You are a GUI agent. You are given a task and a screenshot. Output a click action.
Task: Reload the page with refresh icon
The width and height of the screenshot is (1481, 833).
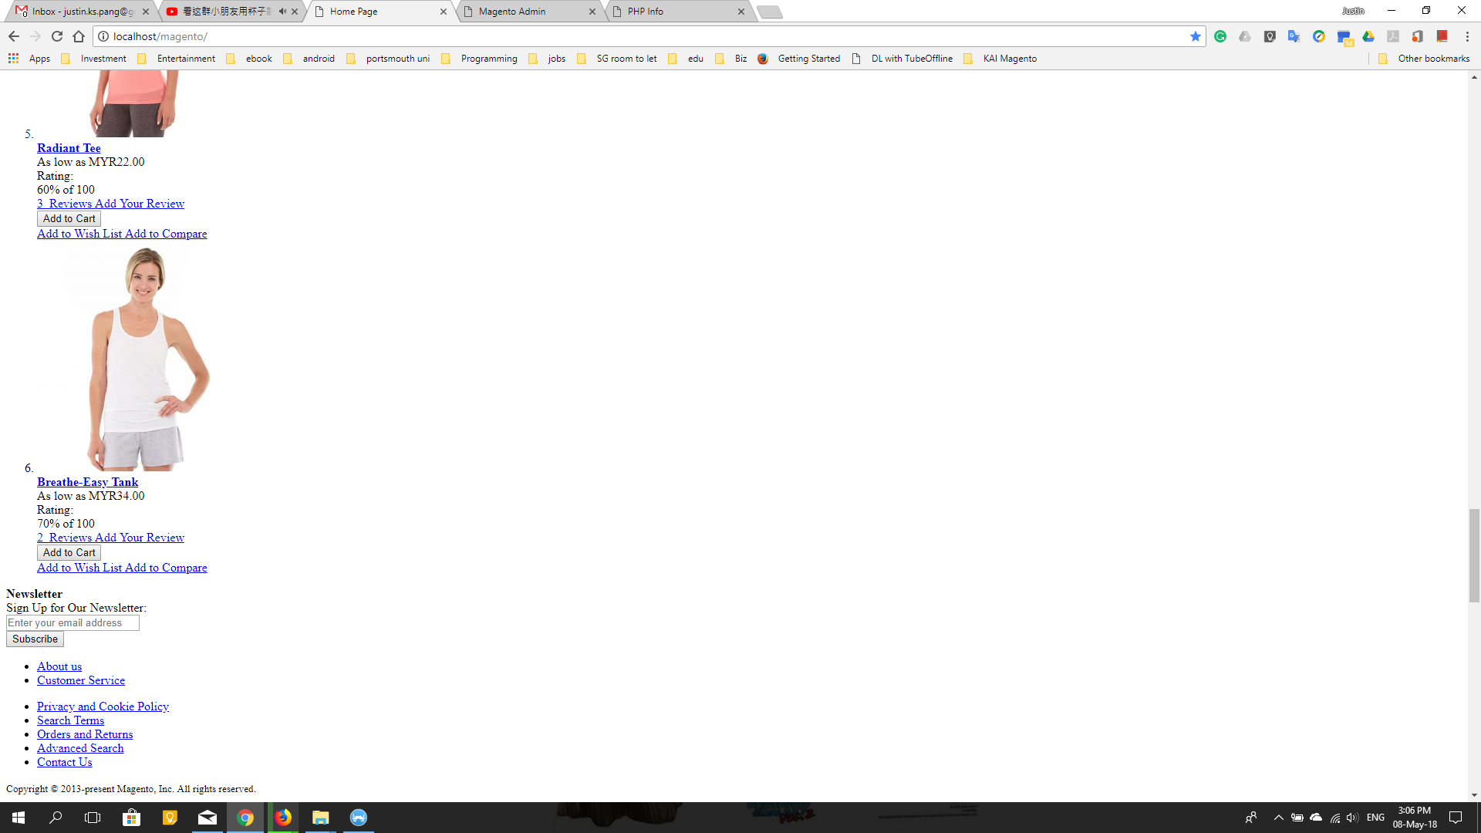coord(57,36)
